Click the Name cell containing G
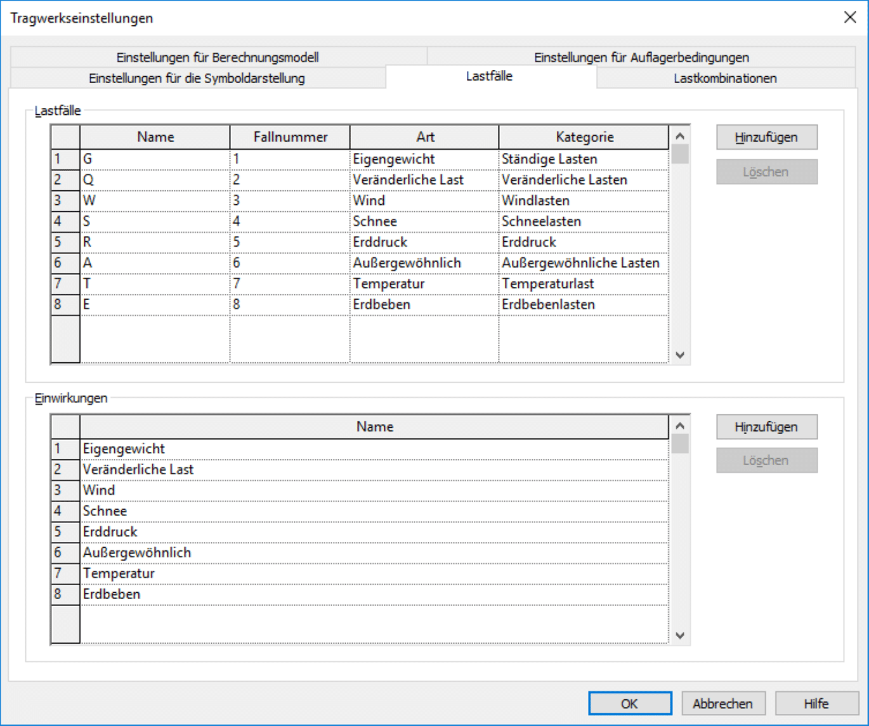This screenshot has height=726, width=869. pos(155,159)
